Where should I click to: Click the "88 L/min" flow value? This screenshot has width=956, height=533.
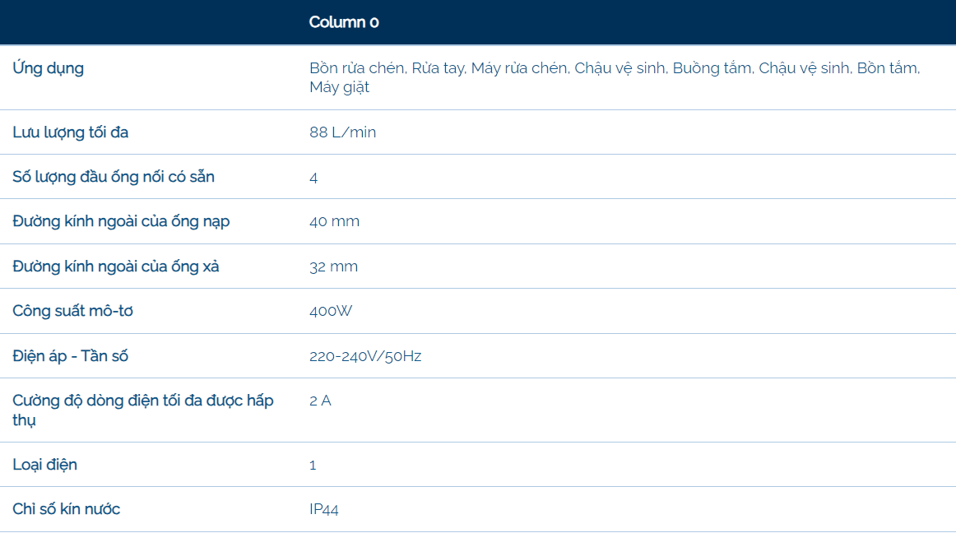(342, 132)
